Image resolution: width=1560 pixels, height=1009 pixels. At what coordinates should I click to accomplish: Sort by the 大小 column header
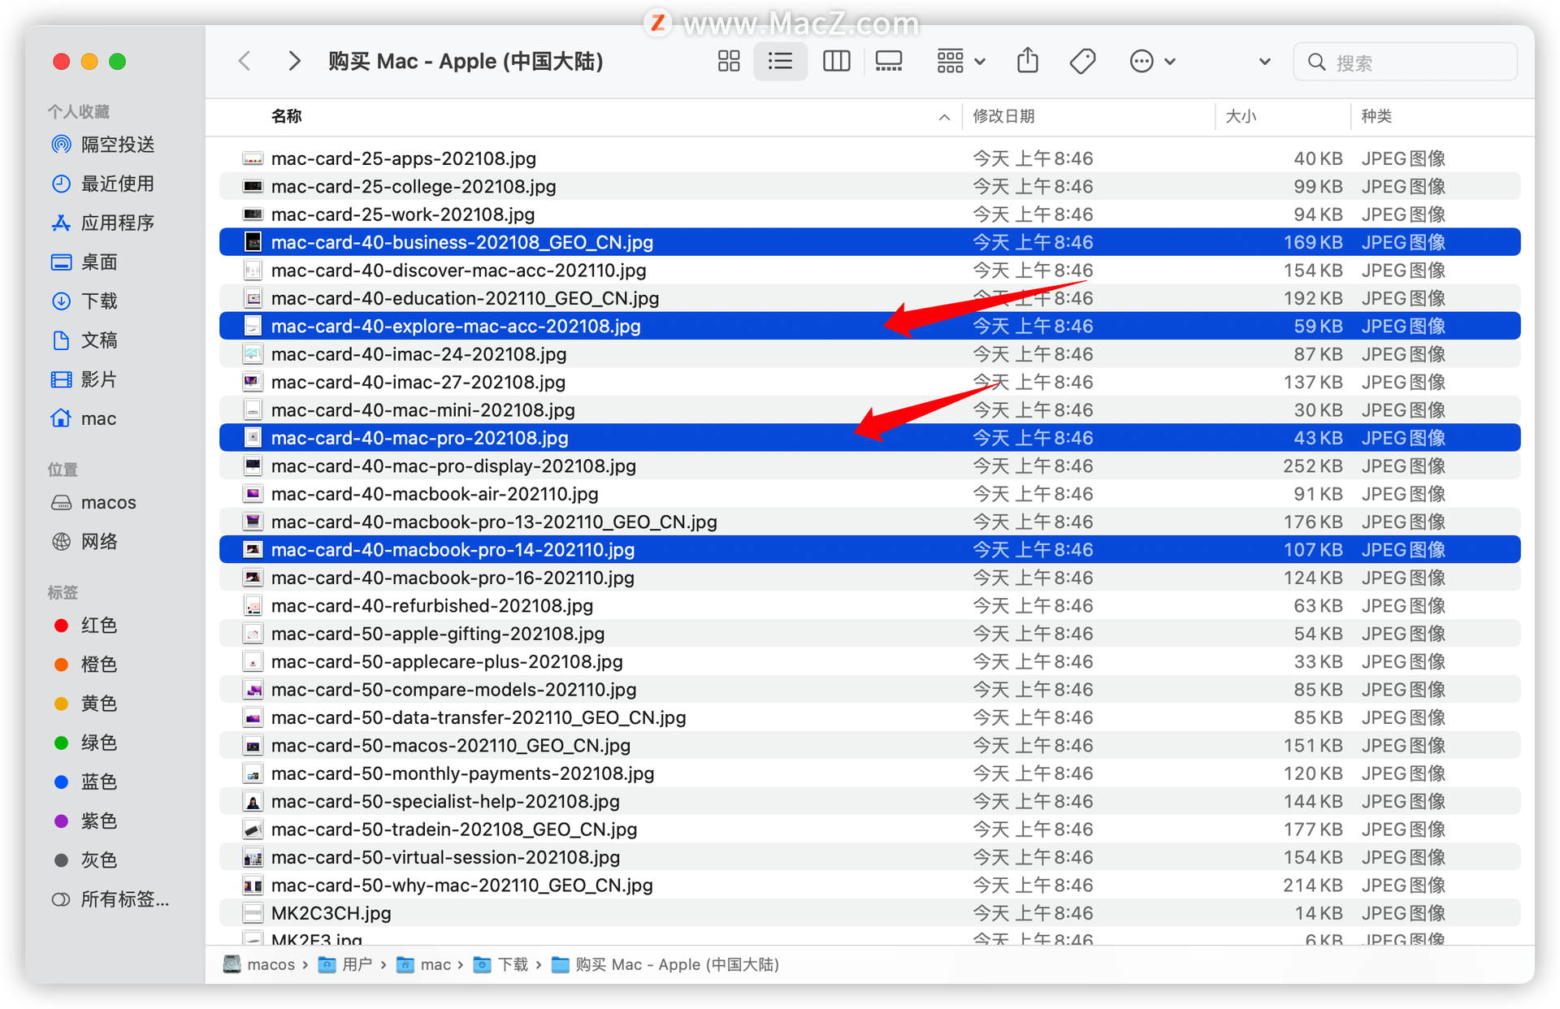[x=1241, y=116]
